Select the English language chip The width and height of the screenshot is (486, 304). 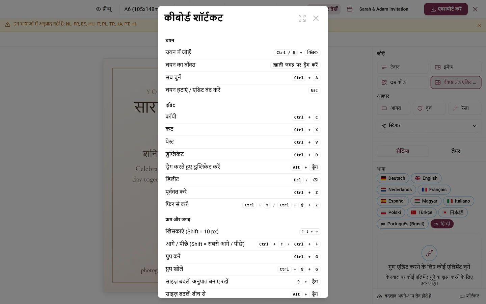coord(426,178)
